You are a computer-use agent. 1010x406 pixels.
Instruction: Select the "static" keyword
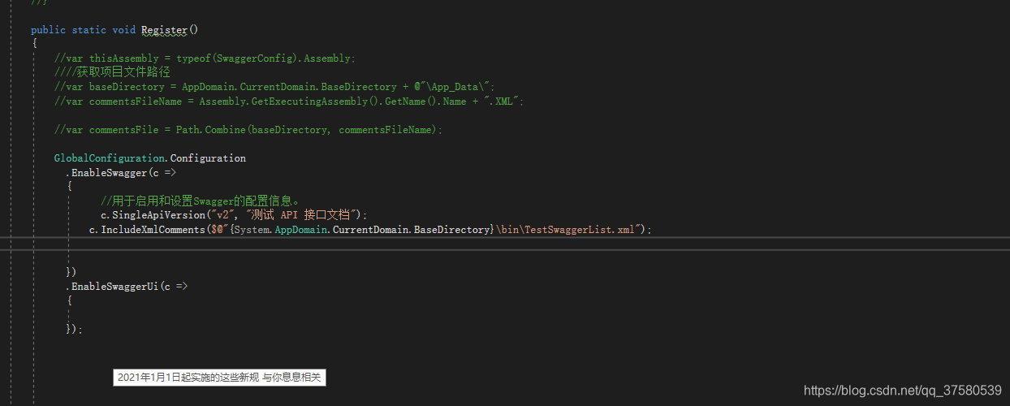pyautogui.click(x=88, y=30)
